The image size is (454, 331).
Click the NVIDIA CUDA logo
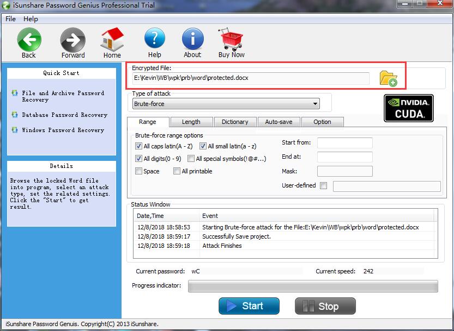point(409,108)
